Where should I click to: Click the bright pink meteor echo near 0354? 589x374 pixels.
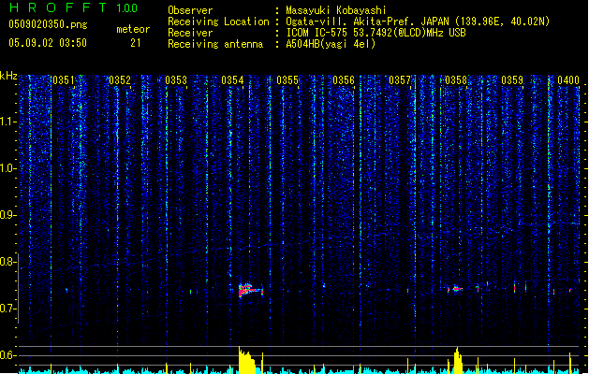tap(251, 290)
